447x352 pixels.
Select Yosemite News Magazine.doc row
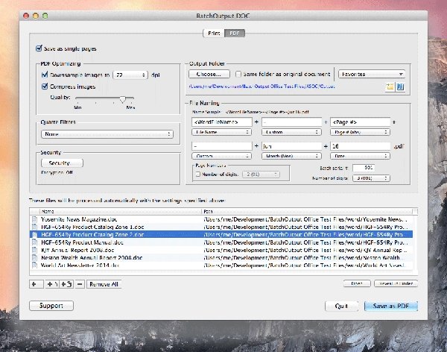click(x=221, y=219)
